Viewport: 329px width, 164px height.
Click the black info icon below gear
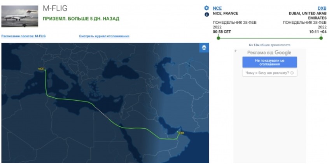pyautogui.click(x=207, y=14)
